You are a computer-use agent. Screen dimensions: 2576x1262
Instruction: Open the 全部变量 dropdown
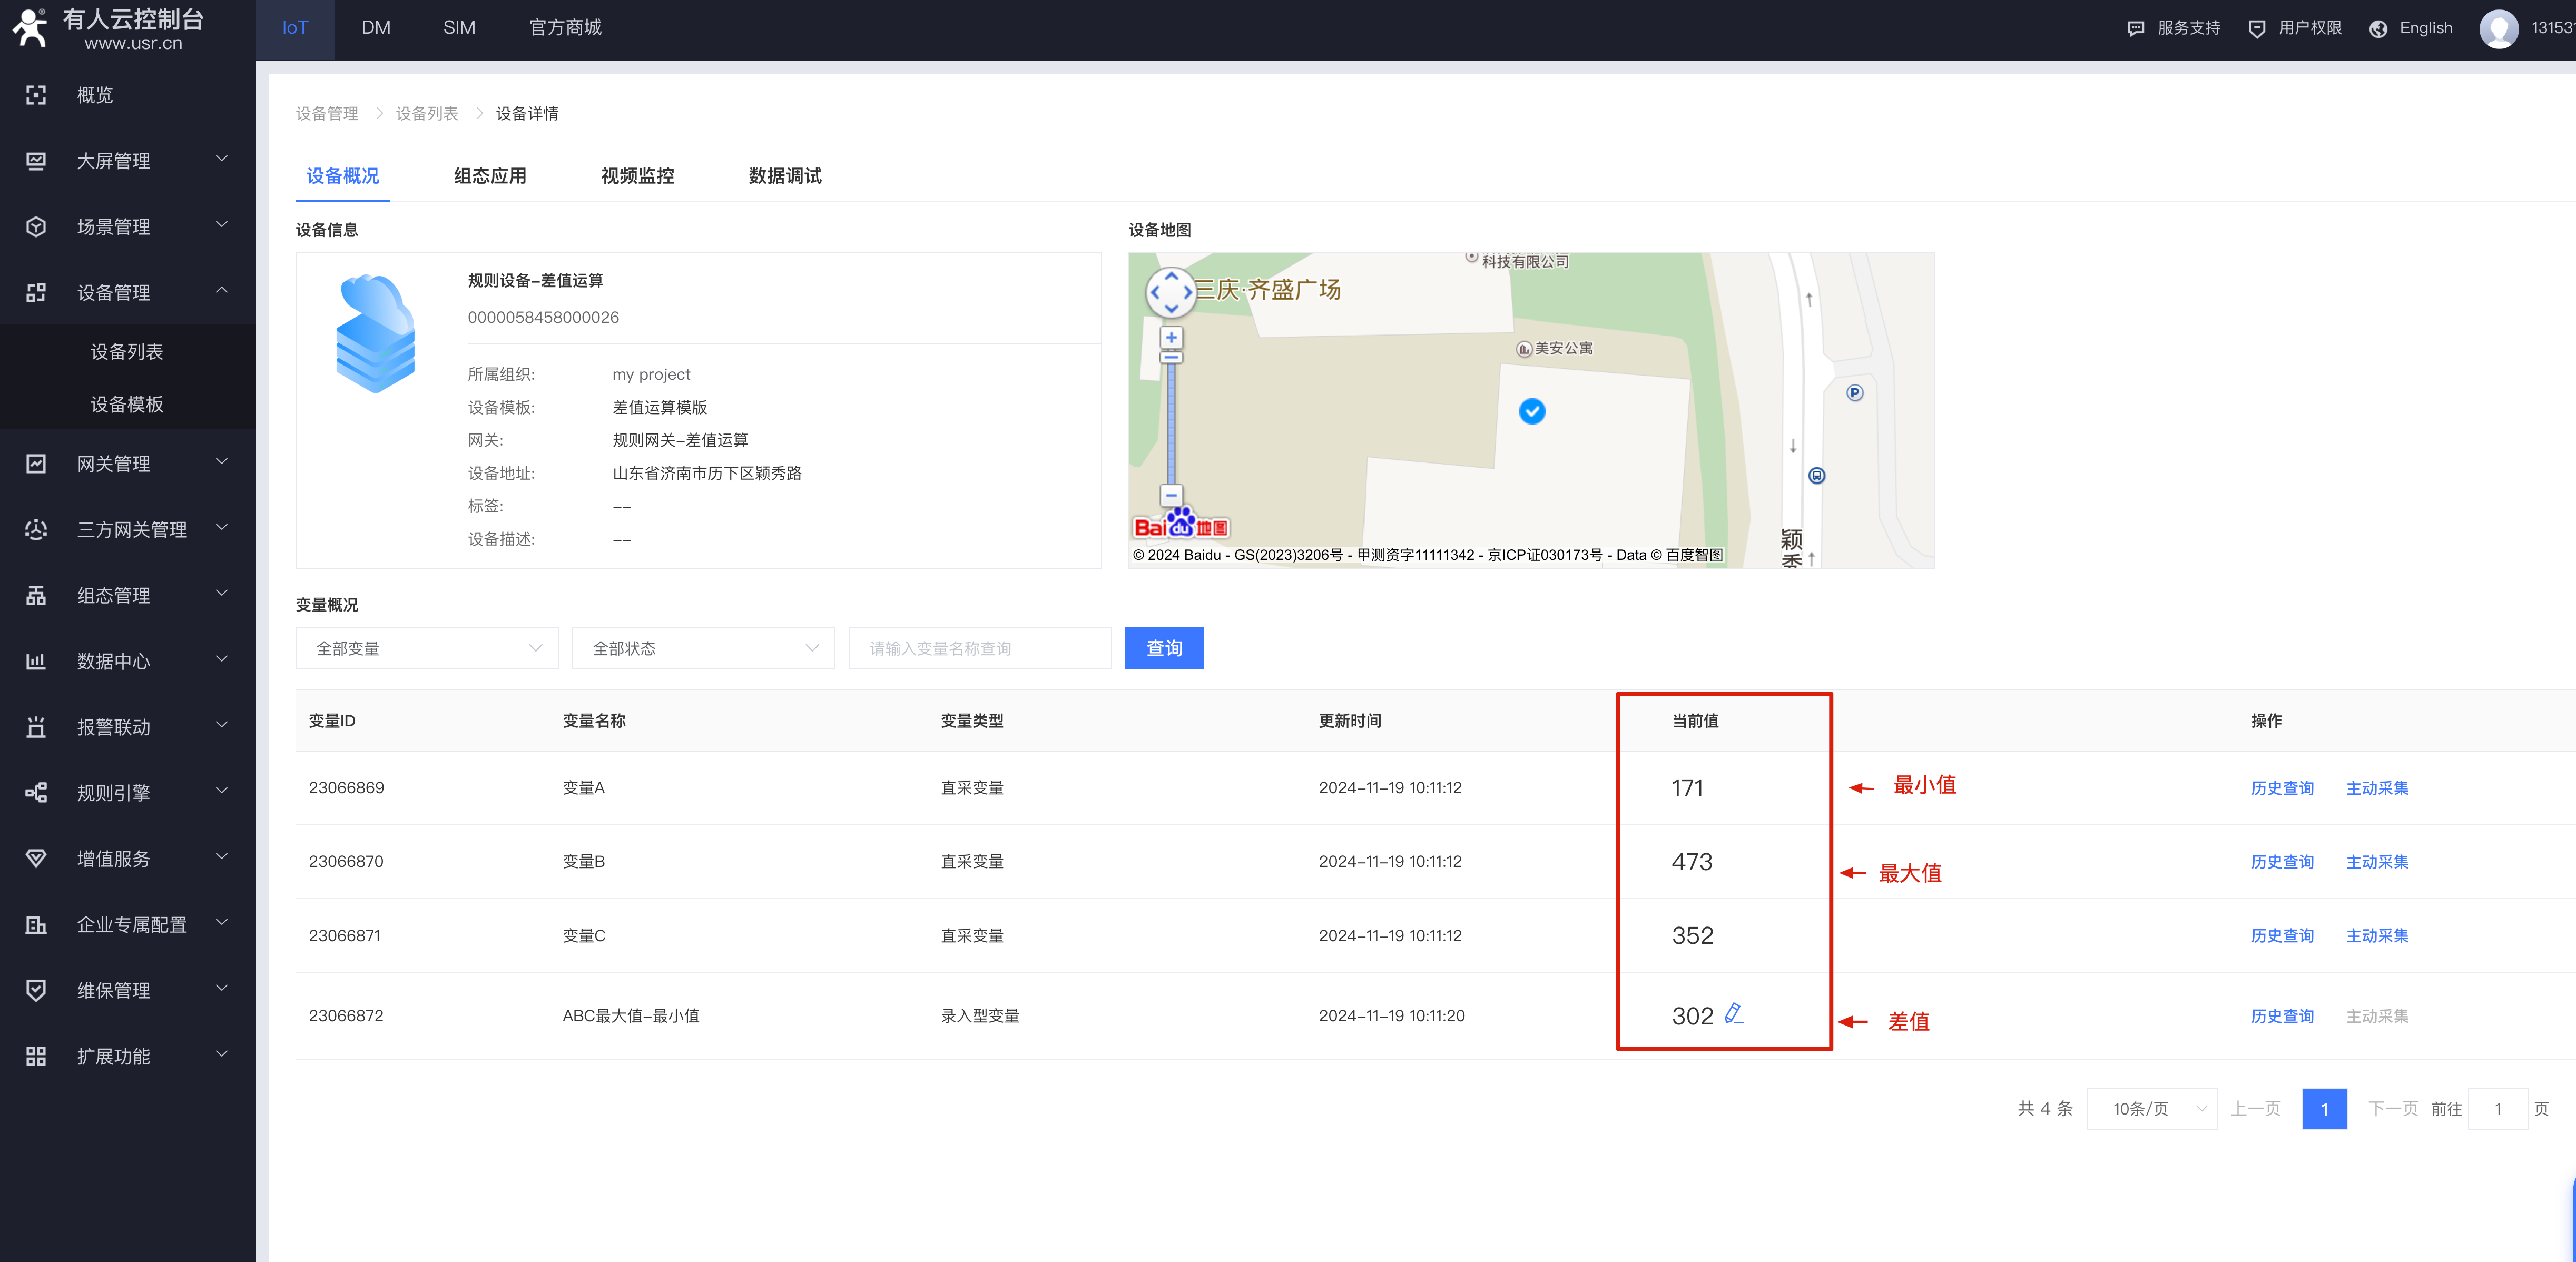click(427, 648)
